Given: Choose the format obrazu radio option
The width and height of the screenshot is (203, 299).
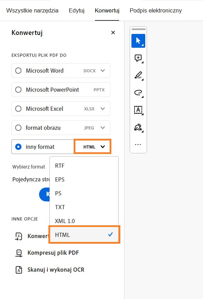Looking at the screenshot, I should 18,128.
